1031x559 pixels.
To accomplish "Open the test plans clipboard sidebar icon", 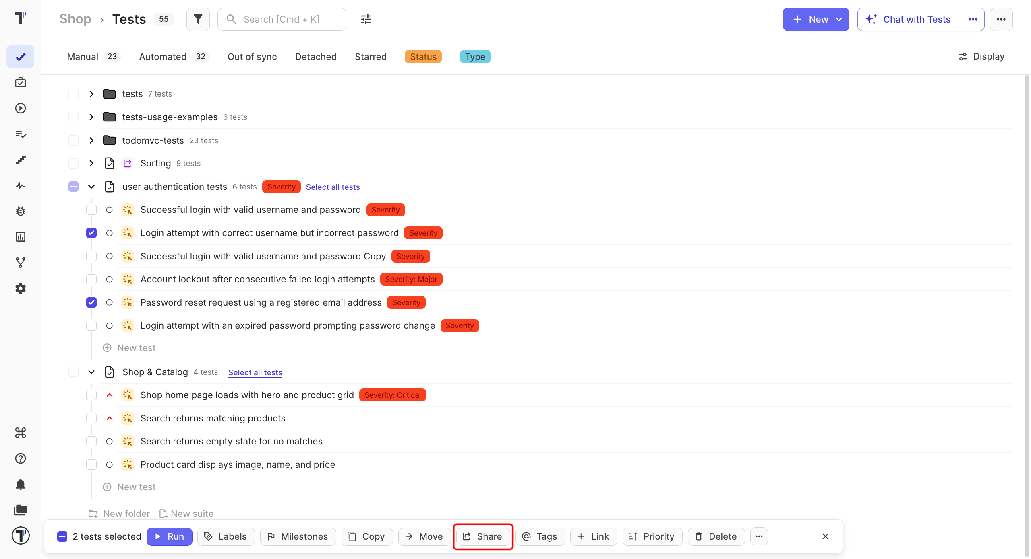I will point(21,82).
